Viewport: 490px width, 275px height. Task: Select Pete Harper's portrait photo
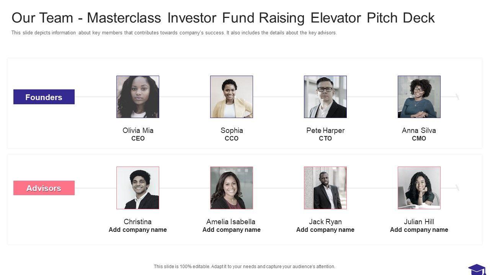click(x=325, y=97)
